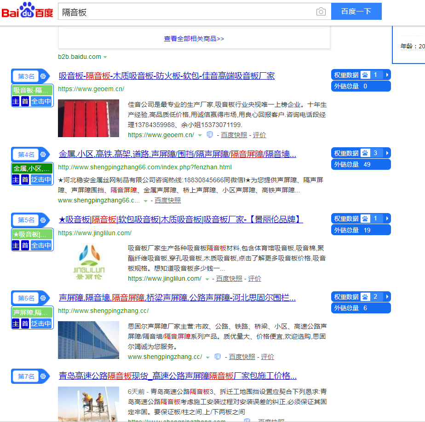Click the swirl icon beside 第6名 badge

click(x=43, y=298)
